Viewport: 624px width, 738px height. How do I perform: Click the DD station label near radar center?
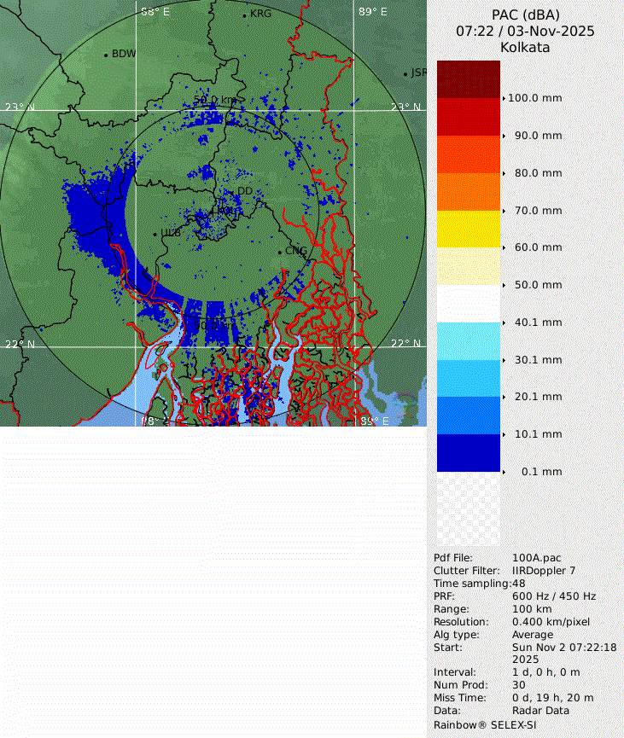pos(245,191)
